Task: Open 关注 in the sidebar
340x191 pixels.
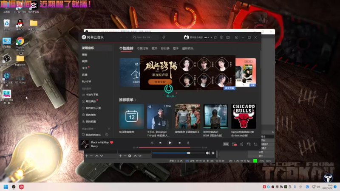Action: click(85, 68)
